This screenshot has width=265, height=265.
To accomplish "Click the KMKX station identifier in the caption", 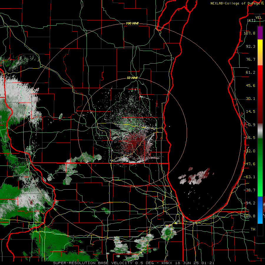I will (167, 263).
